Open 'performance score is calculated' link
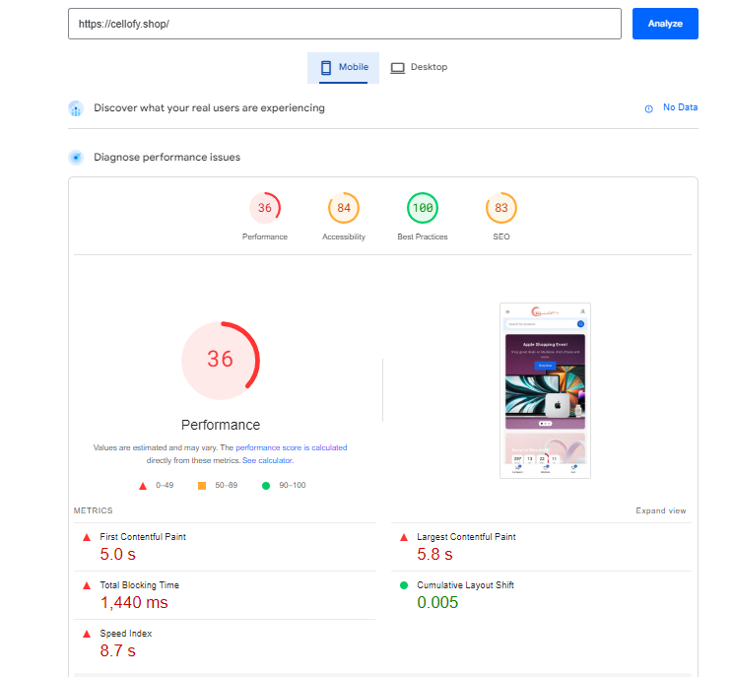 click(x=292, y=447)
